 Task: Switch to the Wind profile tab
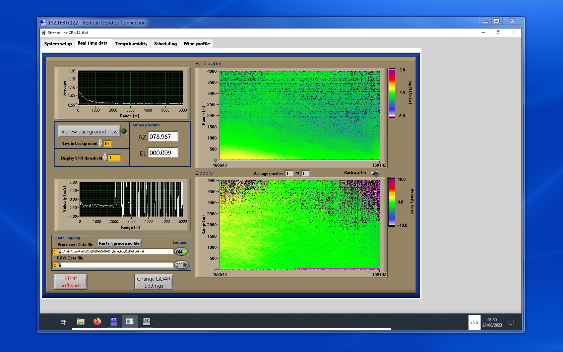(x=196, y=44)
